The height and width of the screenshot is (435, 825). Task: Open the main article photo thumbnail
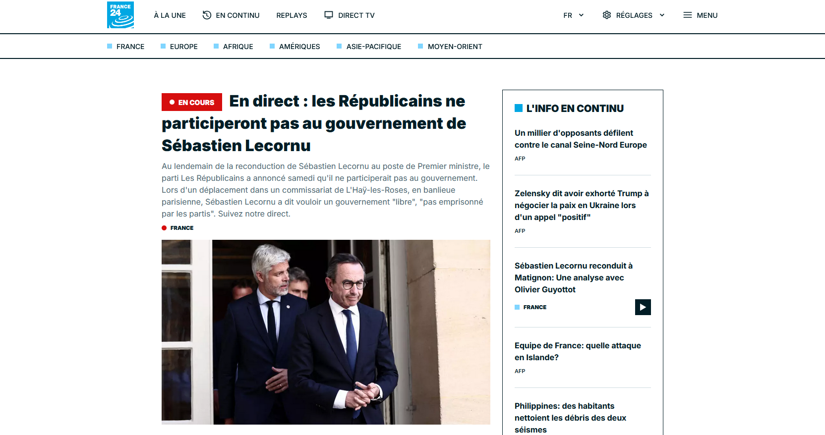pyautogui.click(x=326, y=332)
